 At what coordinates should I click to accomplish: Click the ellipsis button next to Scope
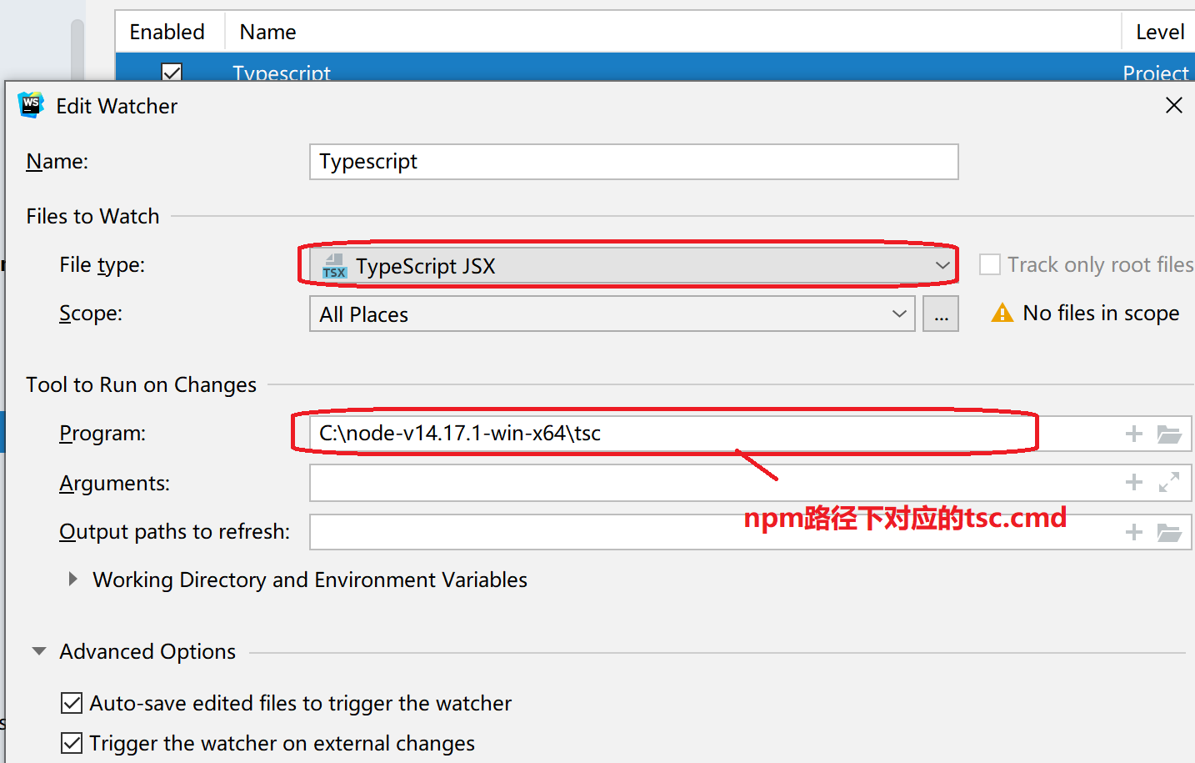coord(941,314)
